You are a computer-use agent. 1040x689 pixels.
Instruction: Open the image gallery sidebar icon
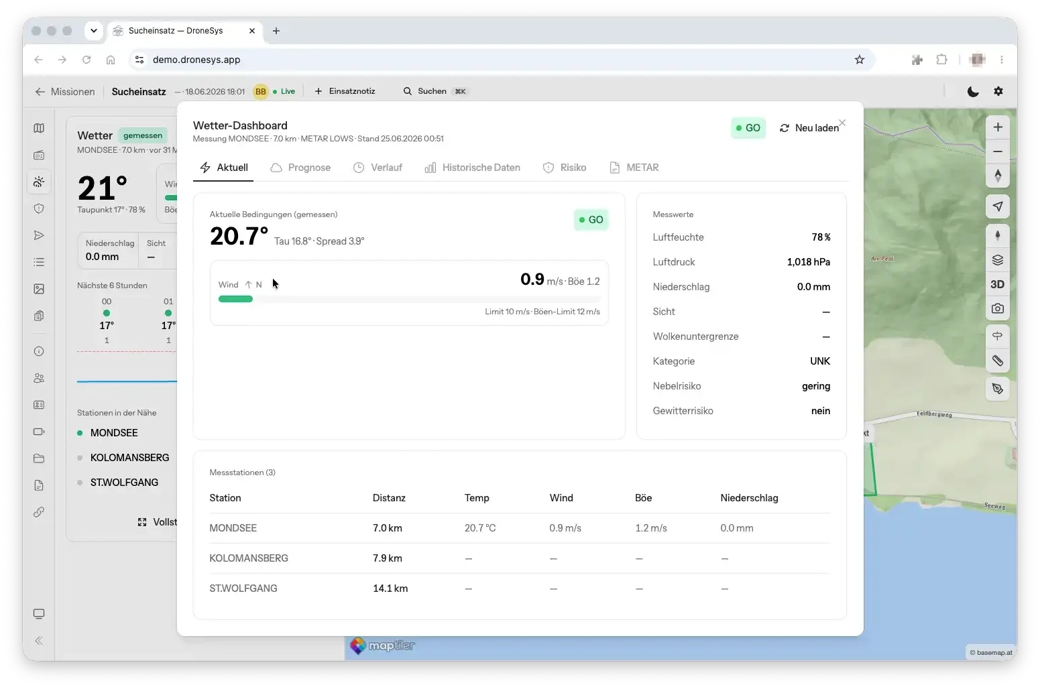tap(39, 289)
